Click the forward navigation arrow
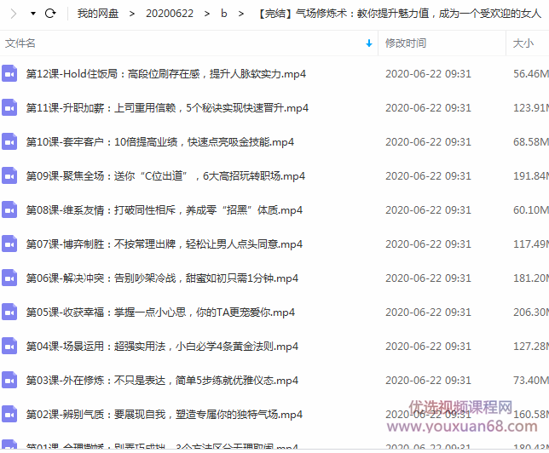This screenshot has width=549, height=453. 13,14
